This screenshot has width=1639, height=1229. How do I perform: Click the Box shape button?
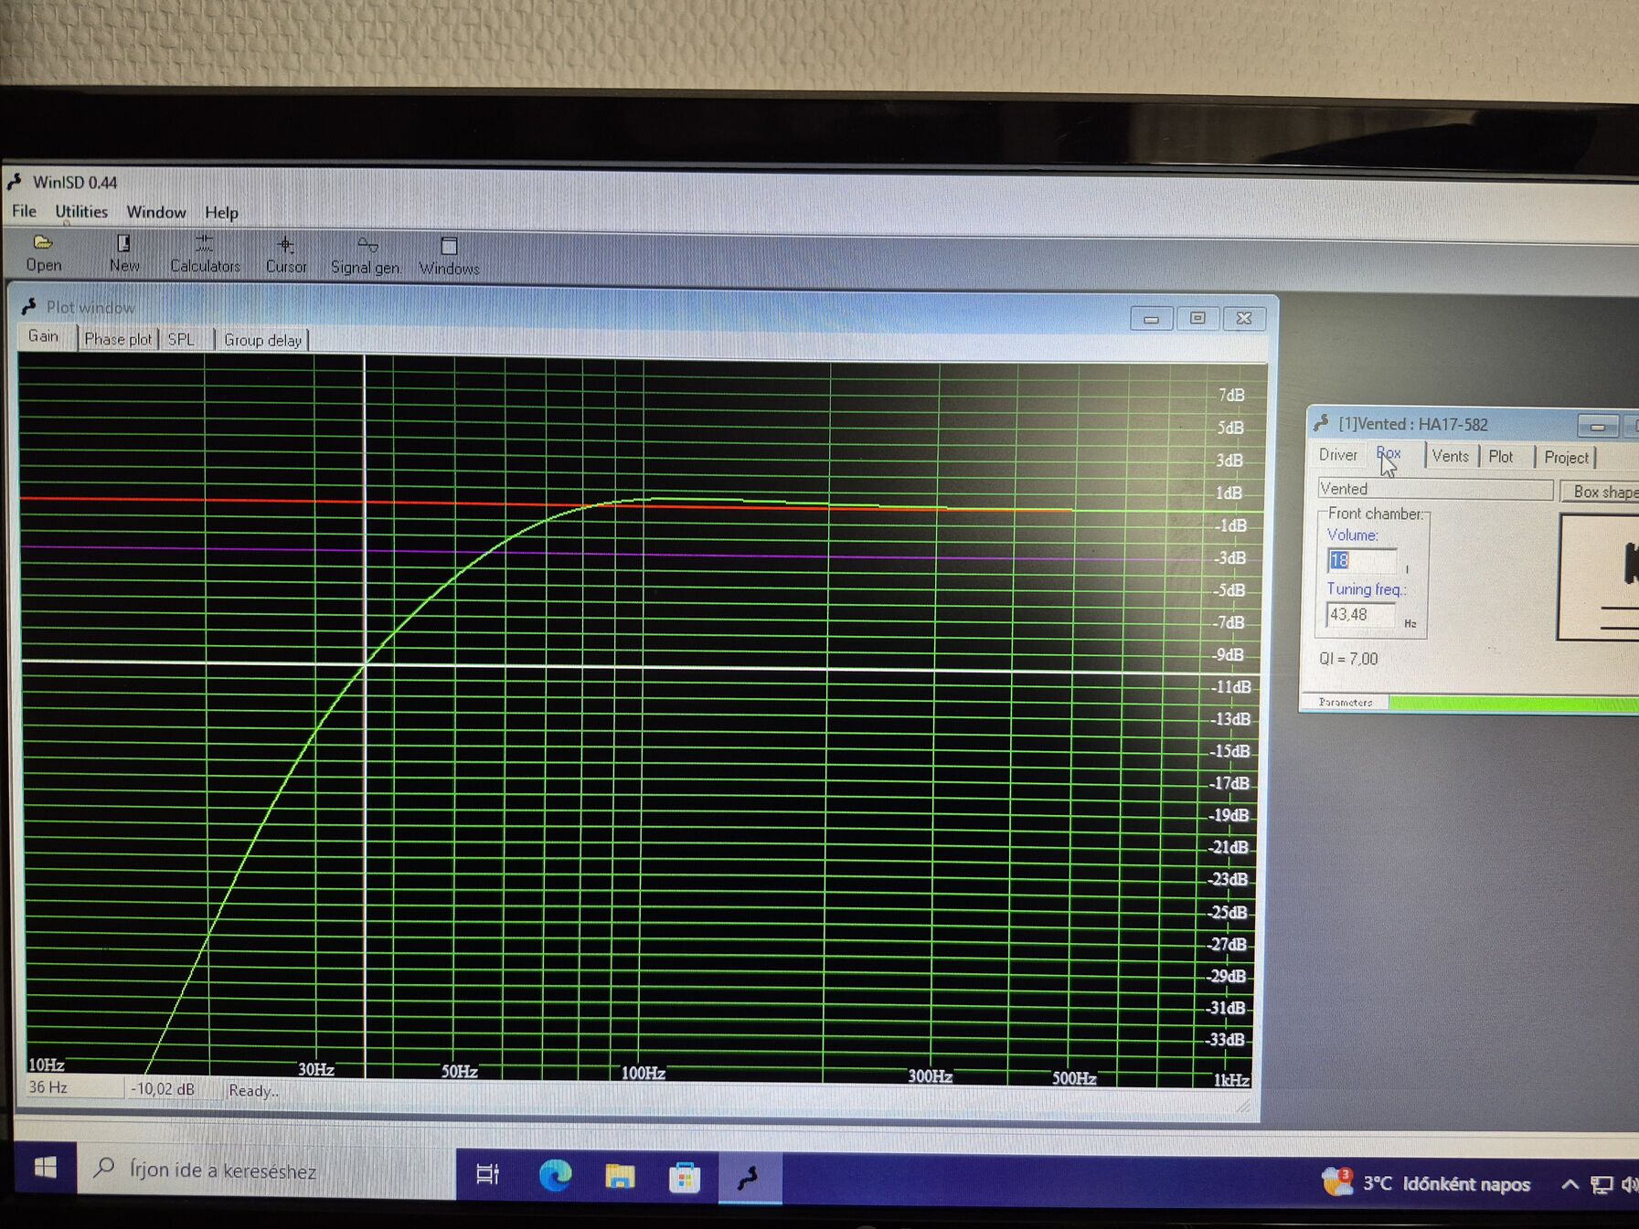1601,492
